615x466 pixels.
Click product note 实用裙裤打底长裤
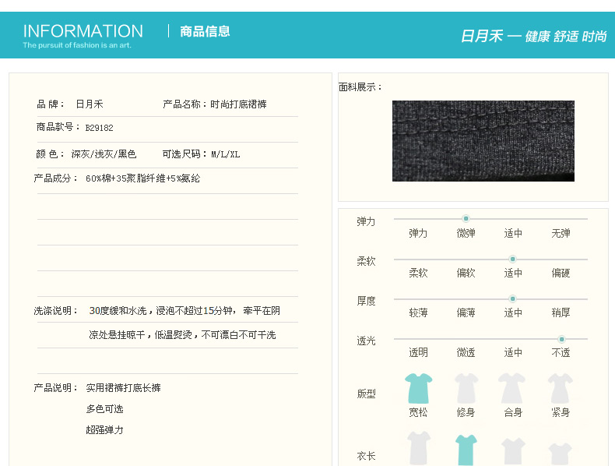123,388
